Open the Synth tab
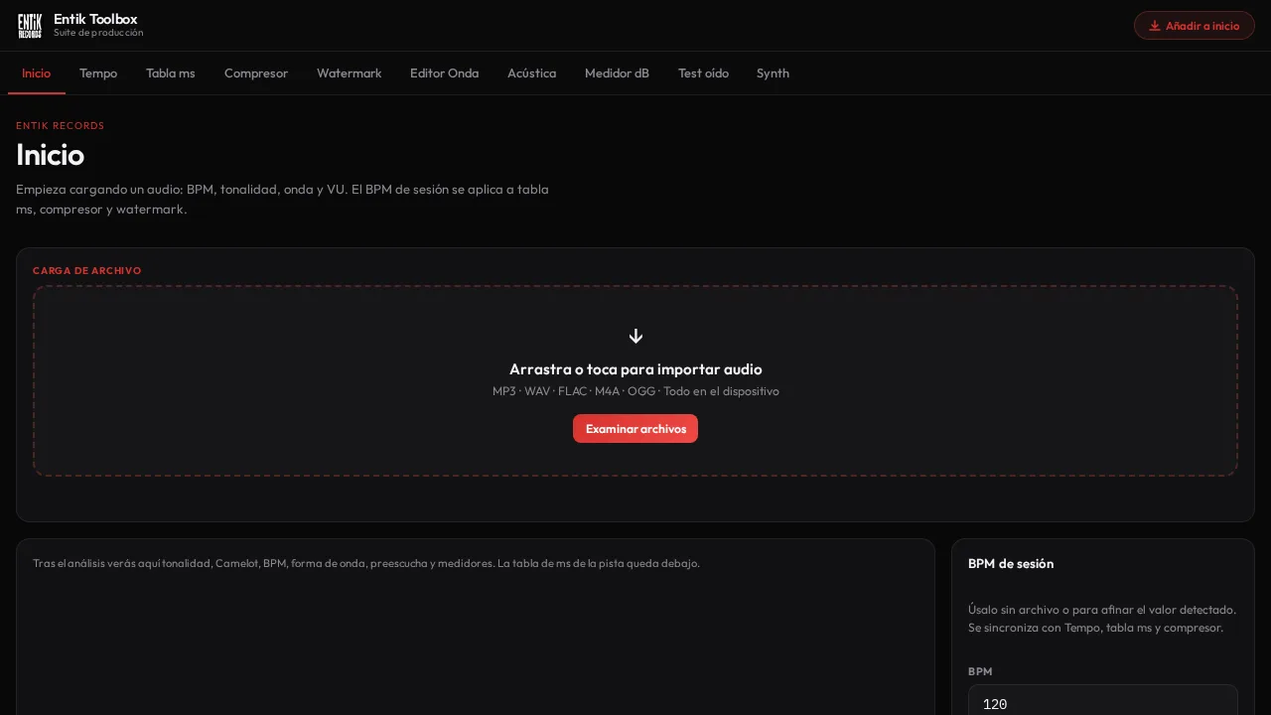 pyautogui.click(x=773, y=73)
